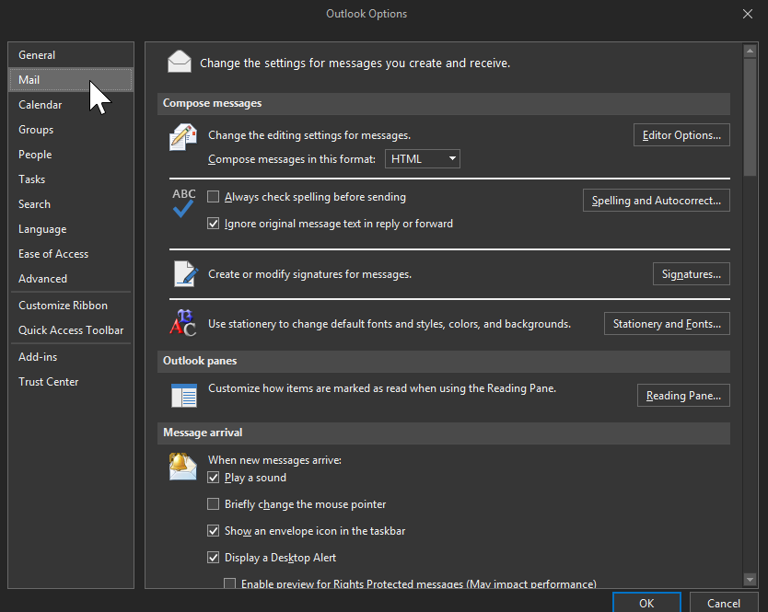Open the Compose messages format dropdown
Viewport: 768px width, 612px height.
[x=422, y=158]
